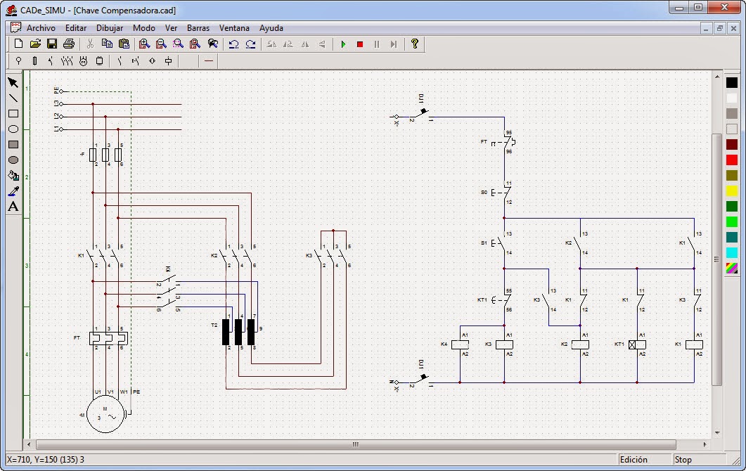Create a new document with the blank page icon
The image size is (746, 471).
pos(18,44)
